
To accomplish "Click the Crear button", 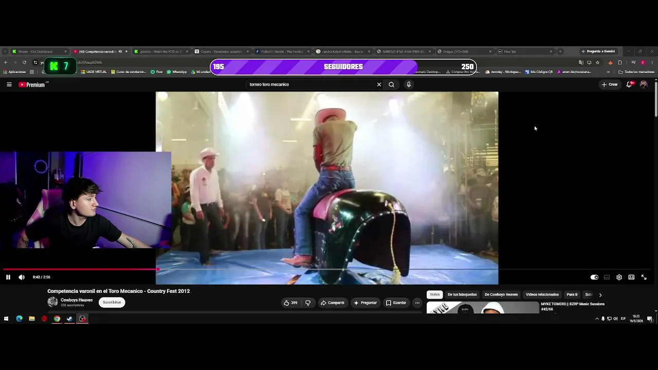I will click(610, 84).
